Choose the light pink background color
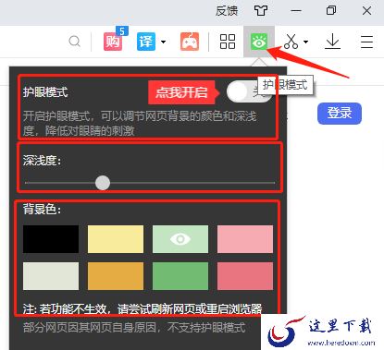384x350 pixels. pos(245,239)
